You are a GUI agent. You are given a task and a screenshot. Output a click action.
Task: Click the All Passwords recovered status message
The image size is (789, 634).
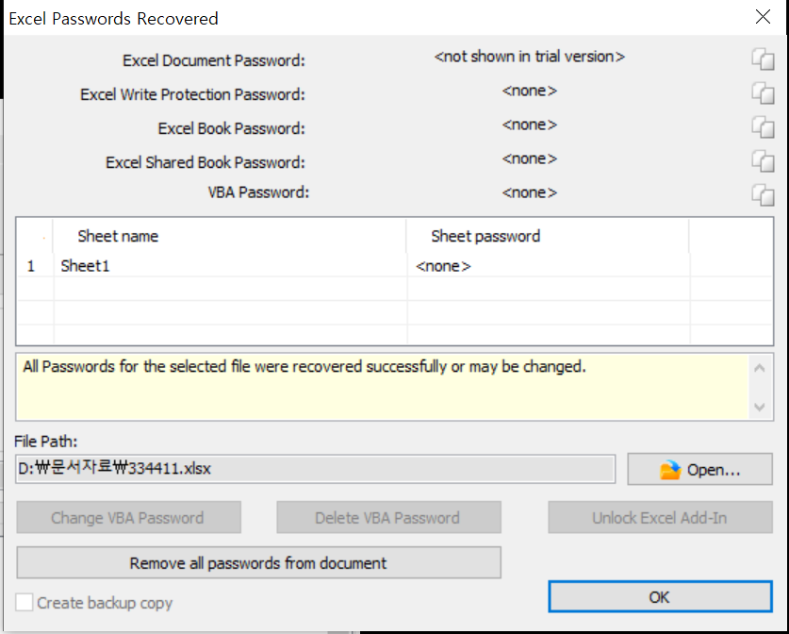coord(304,366)
